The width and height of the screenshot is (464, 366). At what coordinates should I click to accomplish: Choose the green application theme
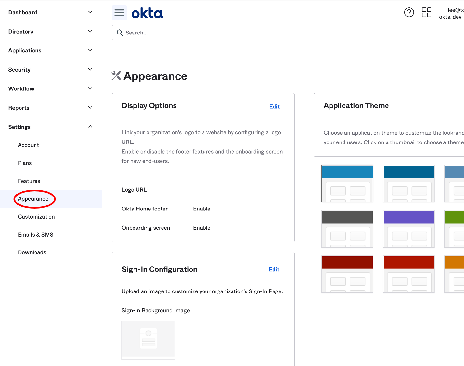pyautogui.click(x=454, y=229)
